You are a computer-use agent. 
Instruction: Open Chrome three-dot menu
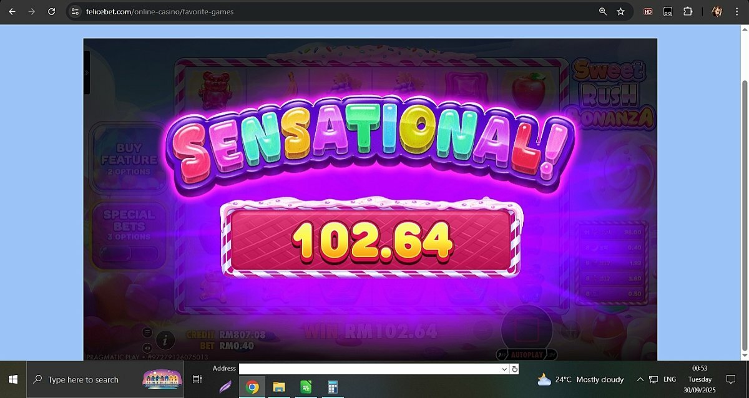pos(737,11)
